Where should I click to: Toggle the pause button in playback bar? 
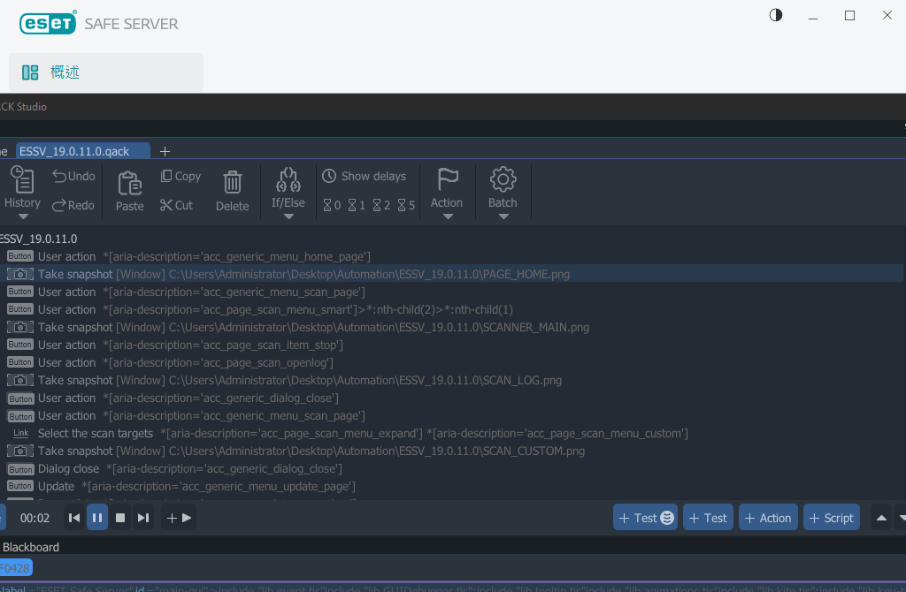tap(97, 518)
